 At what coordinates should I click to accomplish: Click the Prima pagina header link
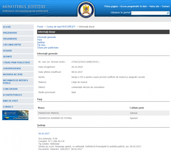(x=111, y=6)
